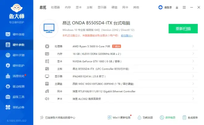Open 功耗估算 power estimate tool
This screenshot has width=204, height=125.
click(x=145, y=118)
